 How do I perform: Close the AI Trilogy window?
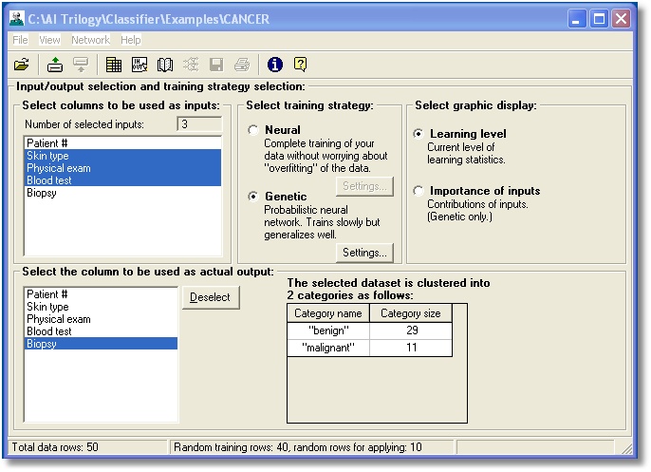(x=621, y=19)
